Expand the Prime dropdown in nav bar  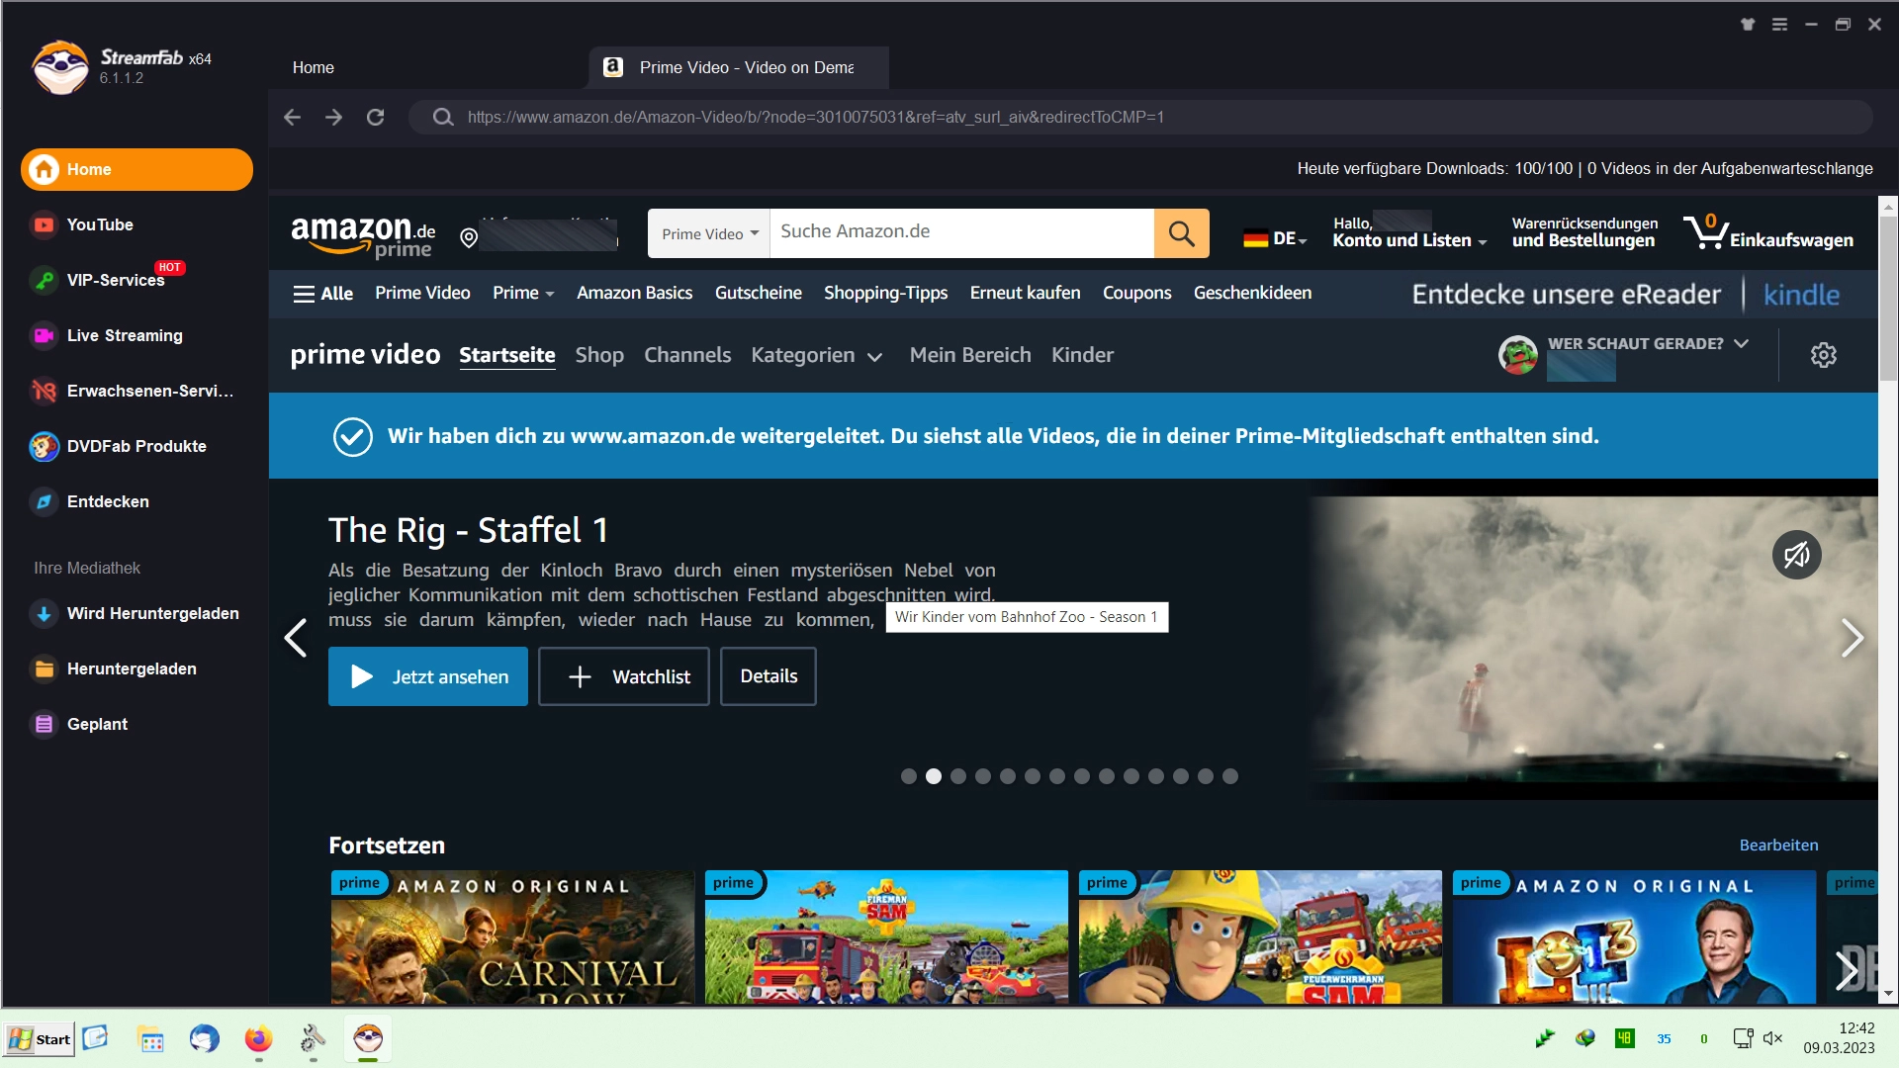[523, 293]
